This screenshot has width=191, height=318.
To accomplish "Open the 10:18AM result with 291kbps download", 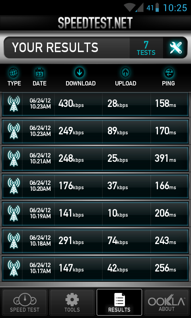I will coord(95,241).
